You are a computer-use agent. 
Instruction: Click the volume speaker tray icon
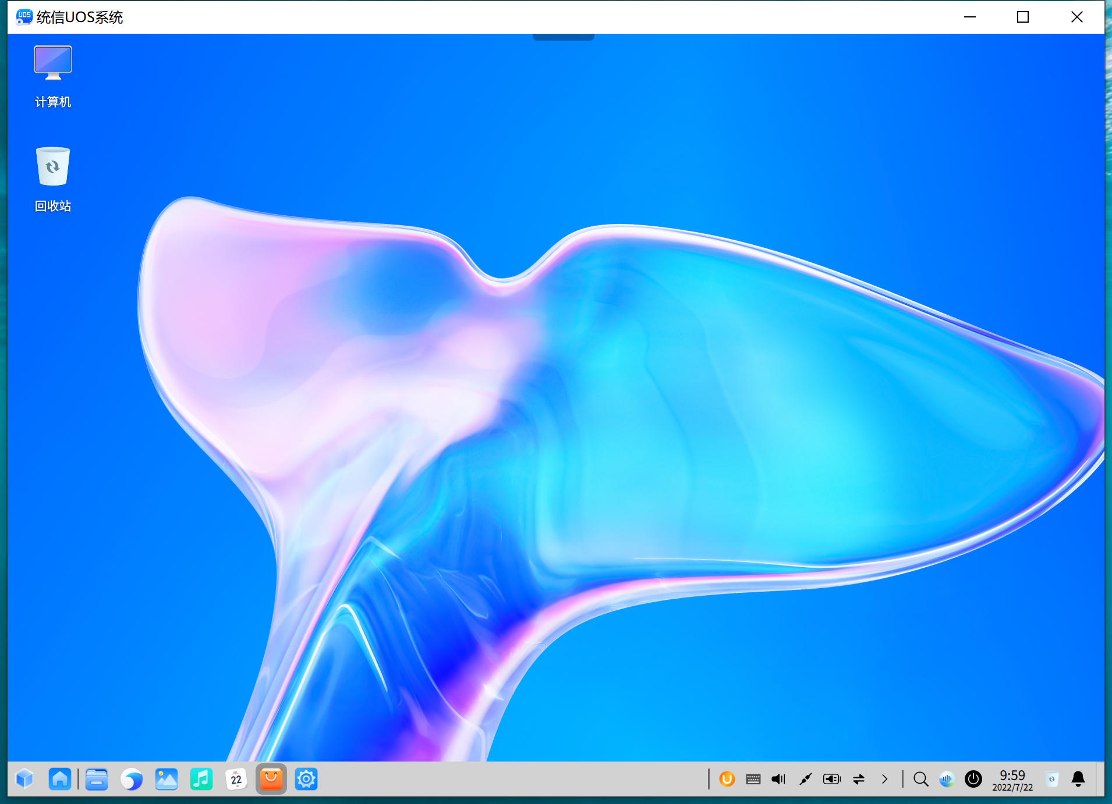(x=778, y=779)
